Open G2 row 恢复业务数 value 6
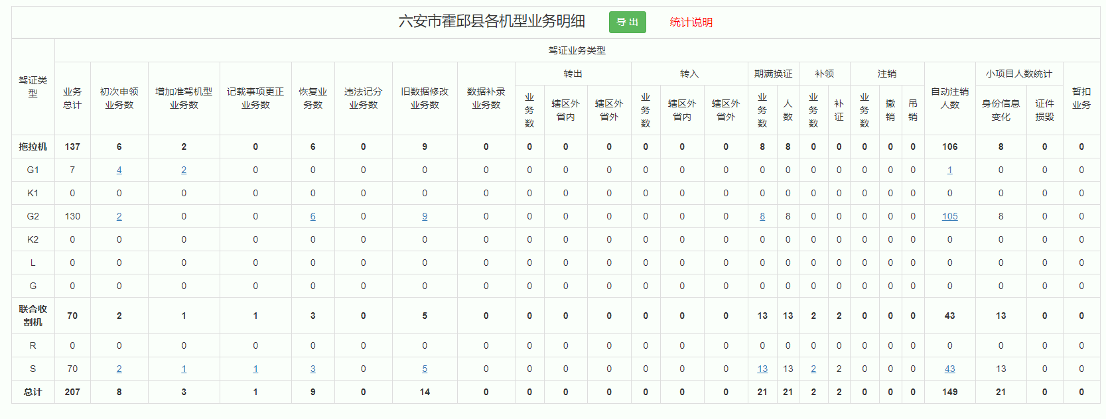1106x419 pixels. coord(312,217)
